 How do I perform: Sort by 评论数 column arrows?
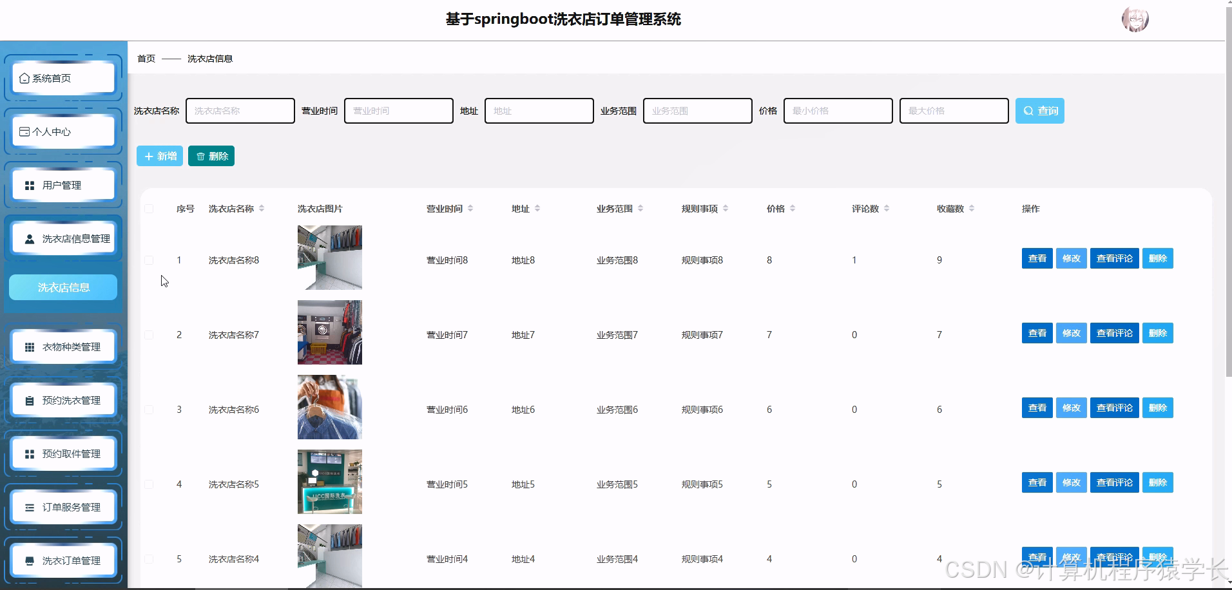pyautogui.click(x=887, y=209)
